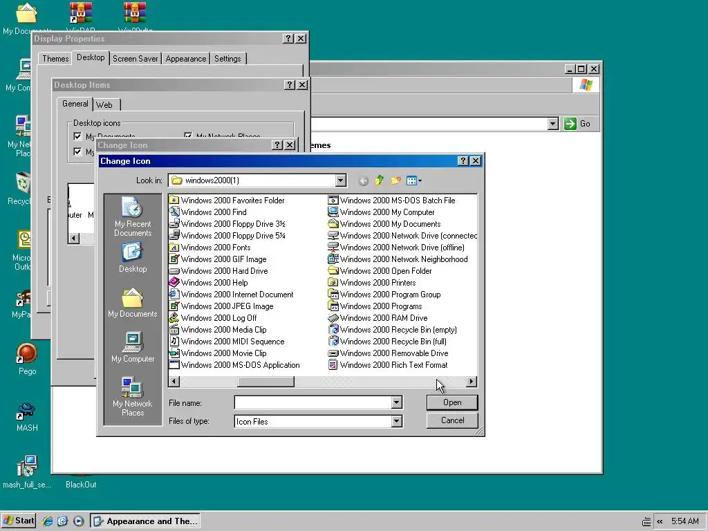
Task: Switch to Settings tab in Display Properties
Action: click(x=227, y=59)
